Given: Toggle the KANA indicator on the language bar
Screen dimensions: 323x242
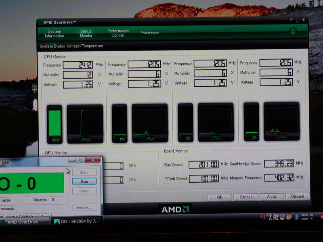Looking at the screenshot, I should click(305, 219).
